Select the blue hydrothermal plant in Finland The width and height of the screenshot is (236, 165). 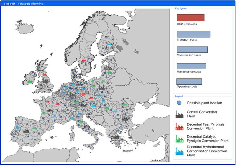point(109,44)
